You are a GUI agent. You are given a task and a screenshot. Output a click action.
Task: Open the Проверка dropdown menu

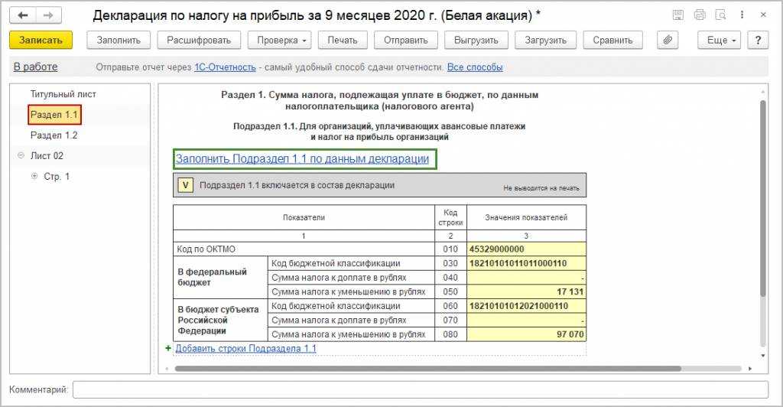(283, 41)
